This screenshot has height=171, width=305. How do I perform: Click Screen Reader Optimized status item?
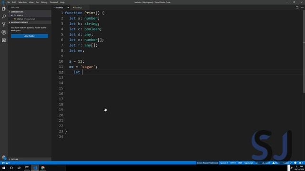(207, 163)
